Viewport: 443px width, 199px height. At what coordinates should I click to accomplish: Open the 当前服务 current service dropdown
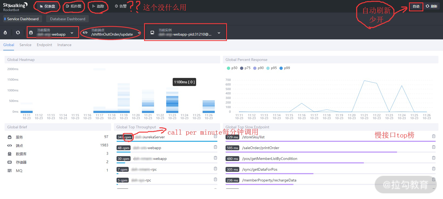tap(53, 32)
